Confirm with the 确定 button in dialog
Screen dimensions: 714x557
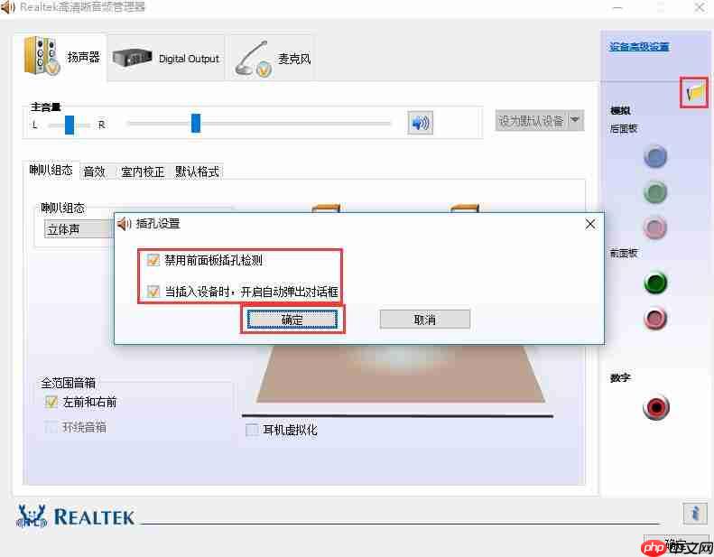click(292, 320)
